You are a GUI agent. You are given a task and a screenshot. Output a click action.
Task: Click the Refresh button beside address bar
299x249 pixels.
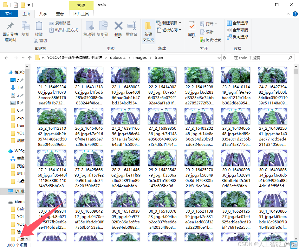224,58
